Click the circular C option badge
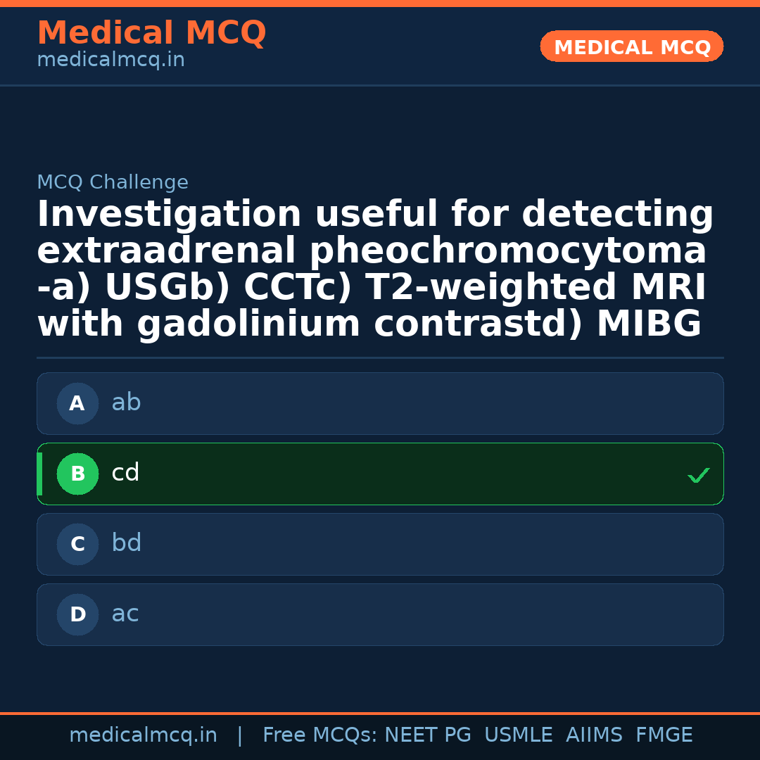The height and width of the screenshot is (760, 760). tap(77, 544)
